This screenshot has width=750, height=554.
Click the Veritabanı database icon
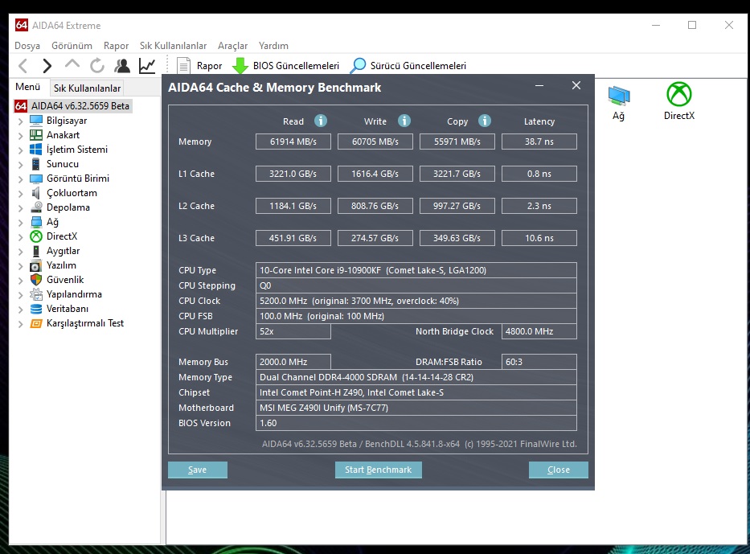point(36,309)
